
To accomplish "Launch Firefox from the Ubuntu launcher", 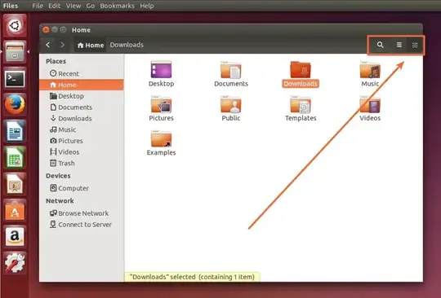I will coord(15,104).
